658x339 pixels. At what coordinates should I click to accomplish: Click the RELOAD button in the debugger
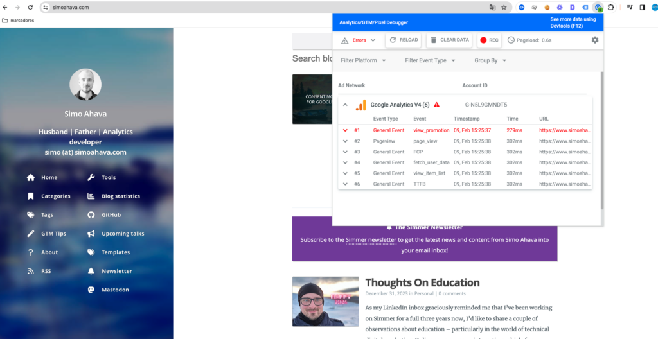point(404,40)
